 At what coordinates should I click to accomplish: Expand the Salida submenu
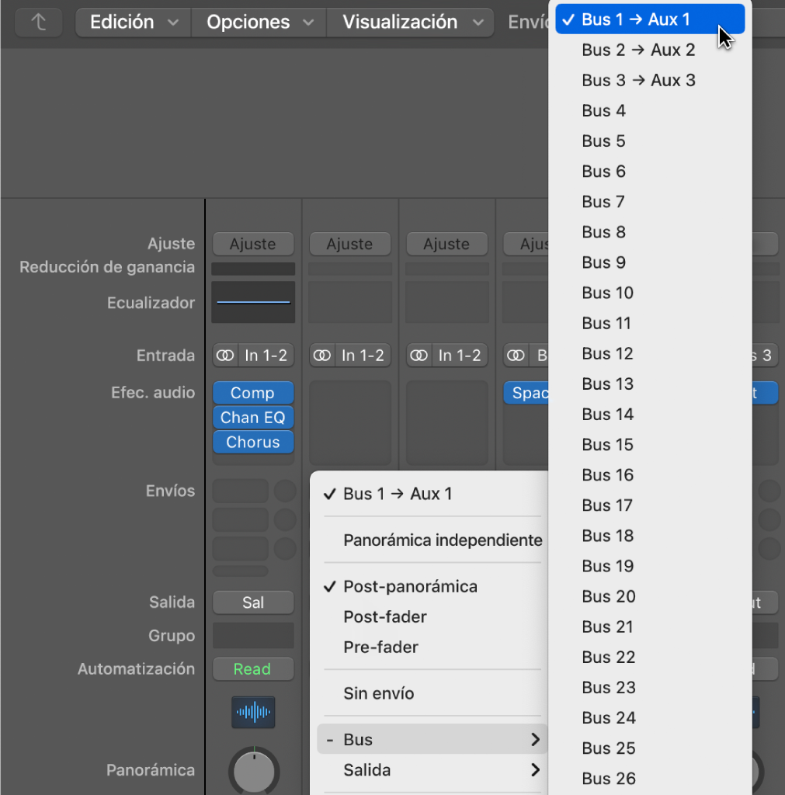[x=432, y=770]
